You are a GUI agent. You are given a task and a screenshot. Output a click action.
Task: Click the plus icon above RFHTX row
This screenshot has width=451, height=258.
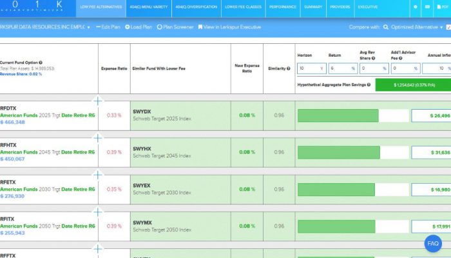pyautogui.click(x=98, y=137)
